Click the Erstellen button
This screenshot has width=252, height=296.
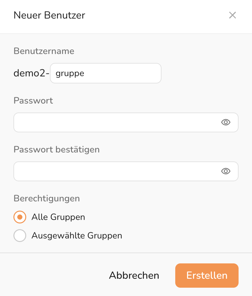coord(207,276)
